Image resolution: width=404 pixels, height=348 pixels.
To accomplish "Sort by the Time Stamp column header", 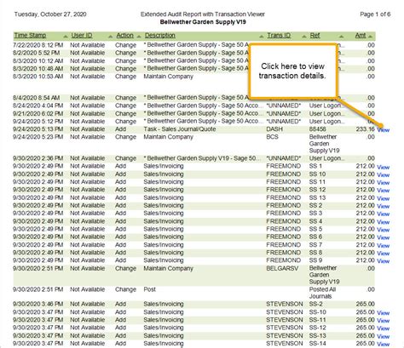I will [x=30, y=36].
